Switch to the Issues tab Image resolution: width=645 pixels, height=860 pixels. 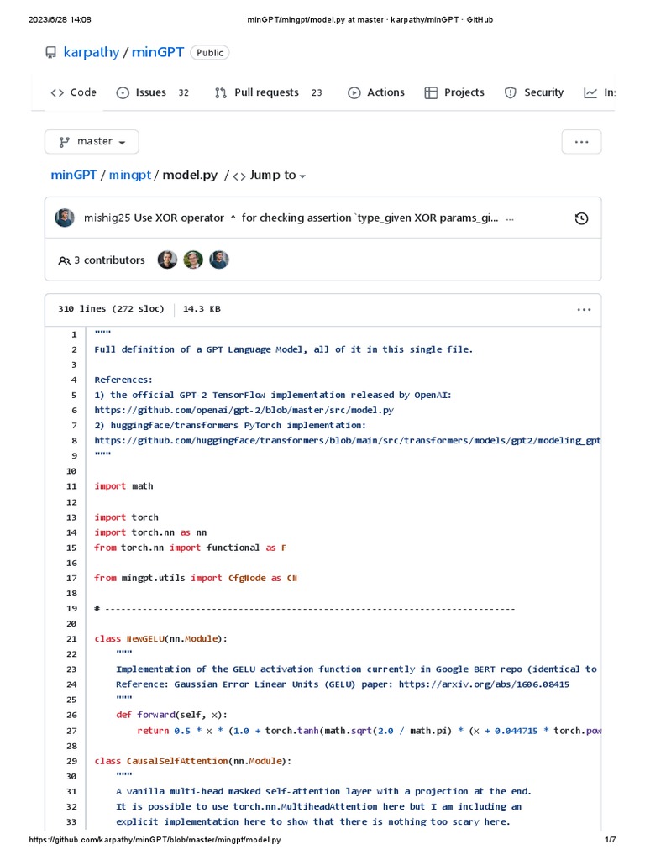(152, 92)
